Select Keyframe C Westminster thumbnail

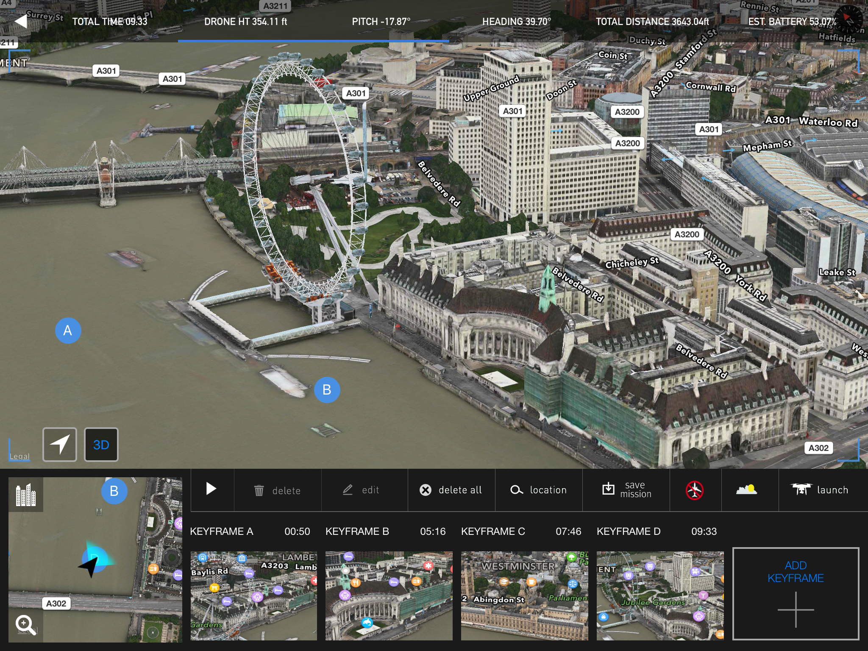click(x=524, y=595)
